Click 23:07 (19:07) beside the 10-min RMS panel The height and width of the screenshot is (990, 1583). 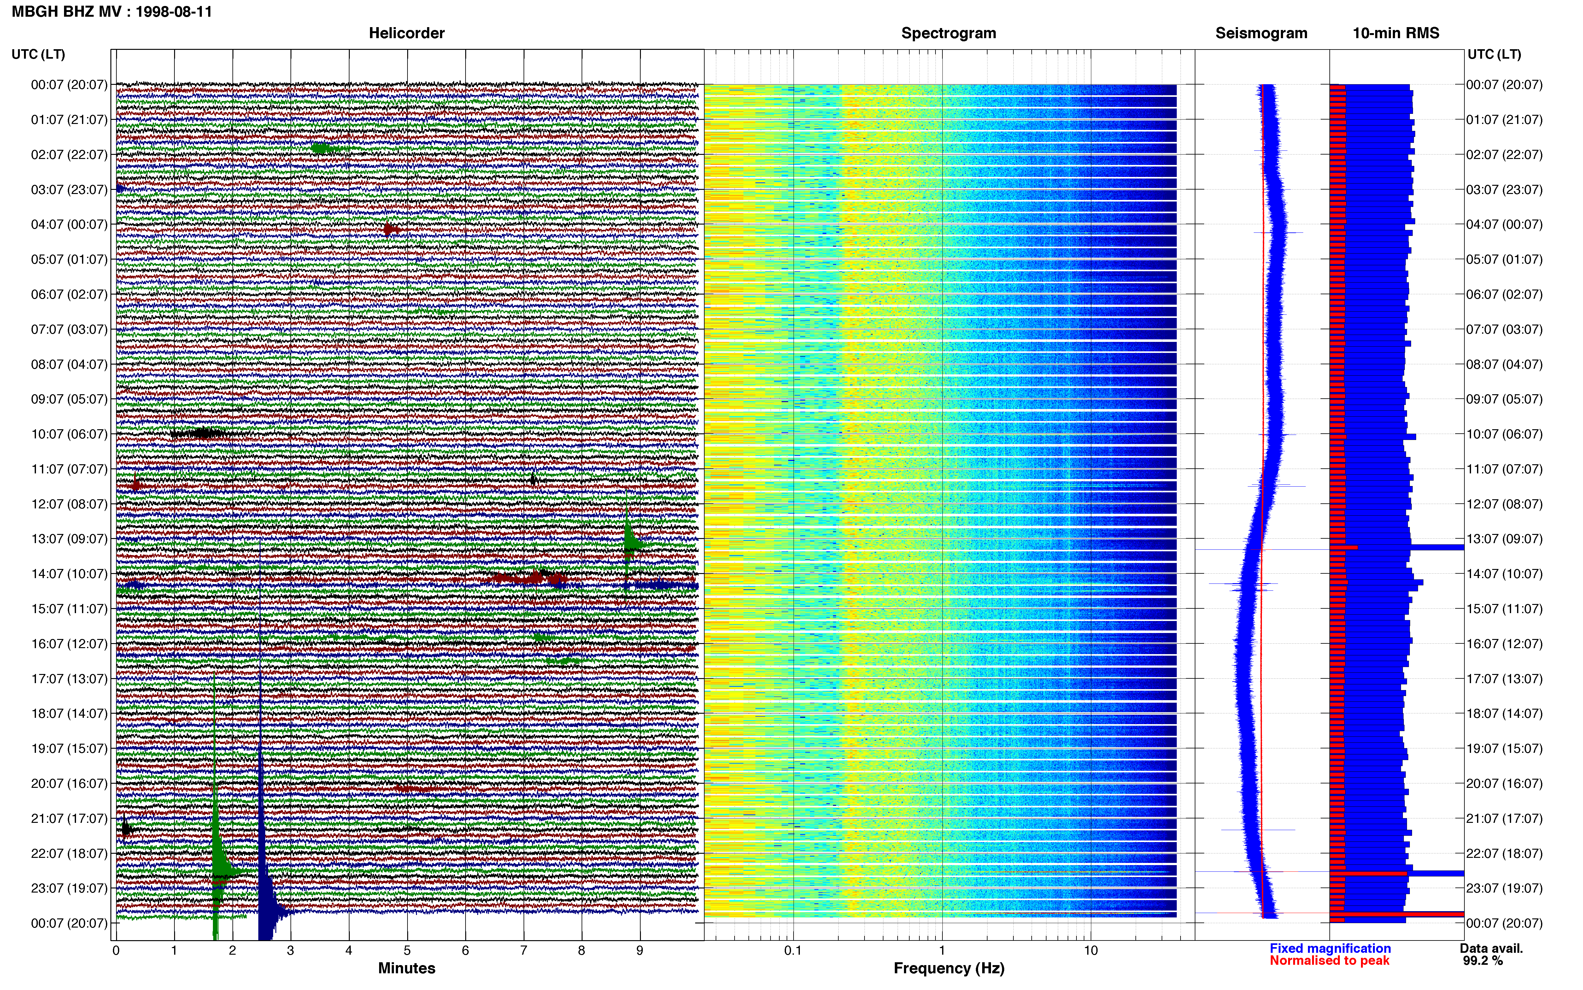pos(1504,888)
